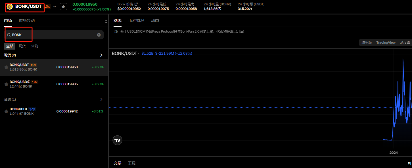The width and height of the screenshot is (412, 168).
Task: Click the 2024 label on chart time axis
Action: pos(394,153)
